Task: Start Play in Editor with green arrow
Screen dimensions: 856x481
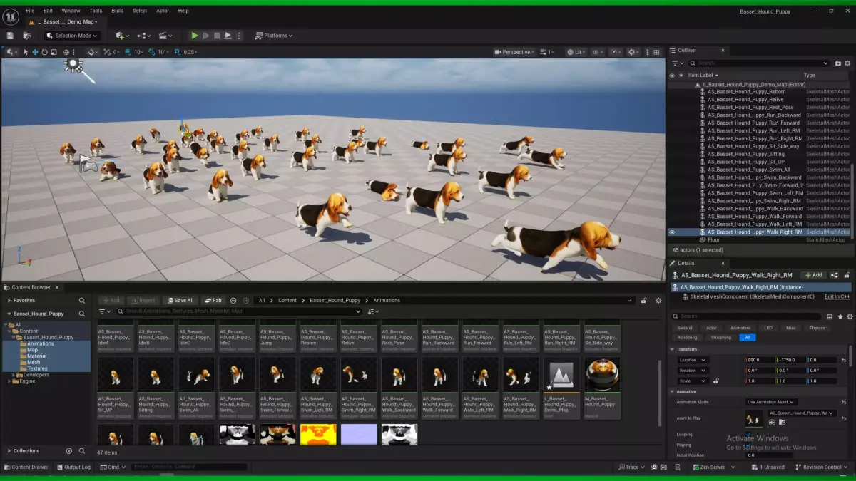Action: (195, 36)
